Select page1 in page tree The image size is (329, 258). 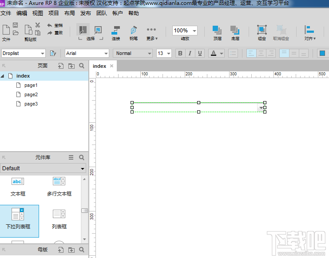[x=31, y=85]
